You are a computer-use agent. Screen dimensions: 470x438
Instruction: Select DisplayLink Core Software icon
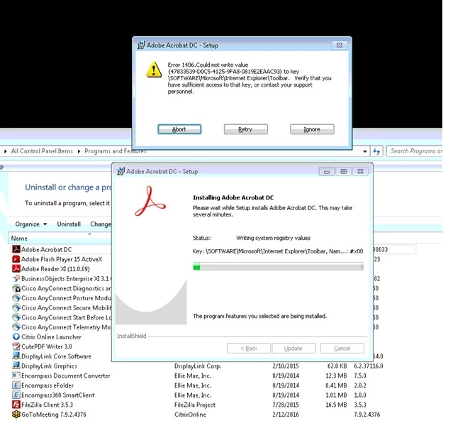(x=16, y=356)
